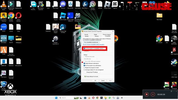Open VLC from the taskbar

[x=89, y=98]
